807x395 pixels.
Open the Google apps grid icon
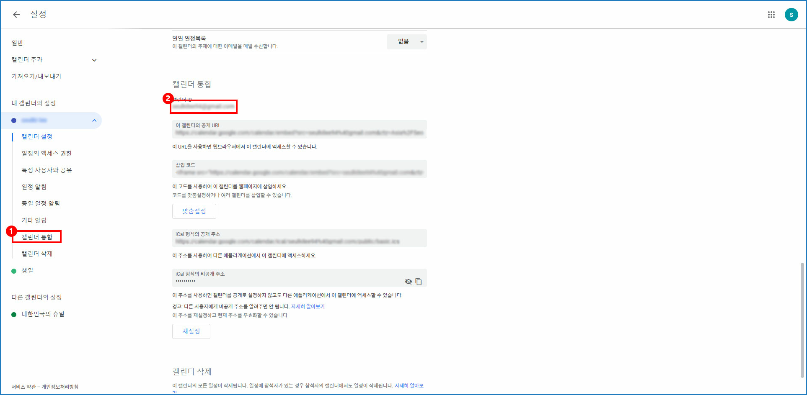click(x=771, y=15)
